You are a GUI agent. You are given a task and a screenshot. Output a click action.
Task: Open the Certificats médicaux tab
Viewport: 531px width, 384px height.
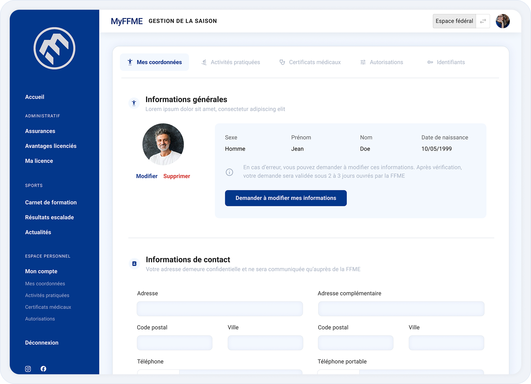point(310,62)
